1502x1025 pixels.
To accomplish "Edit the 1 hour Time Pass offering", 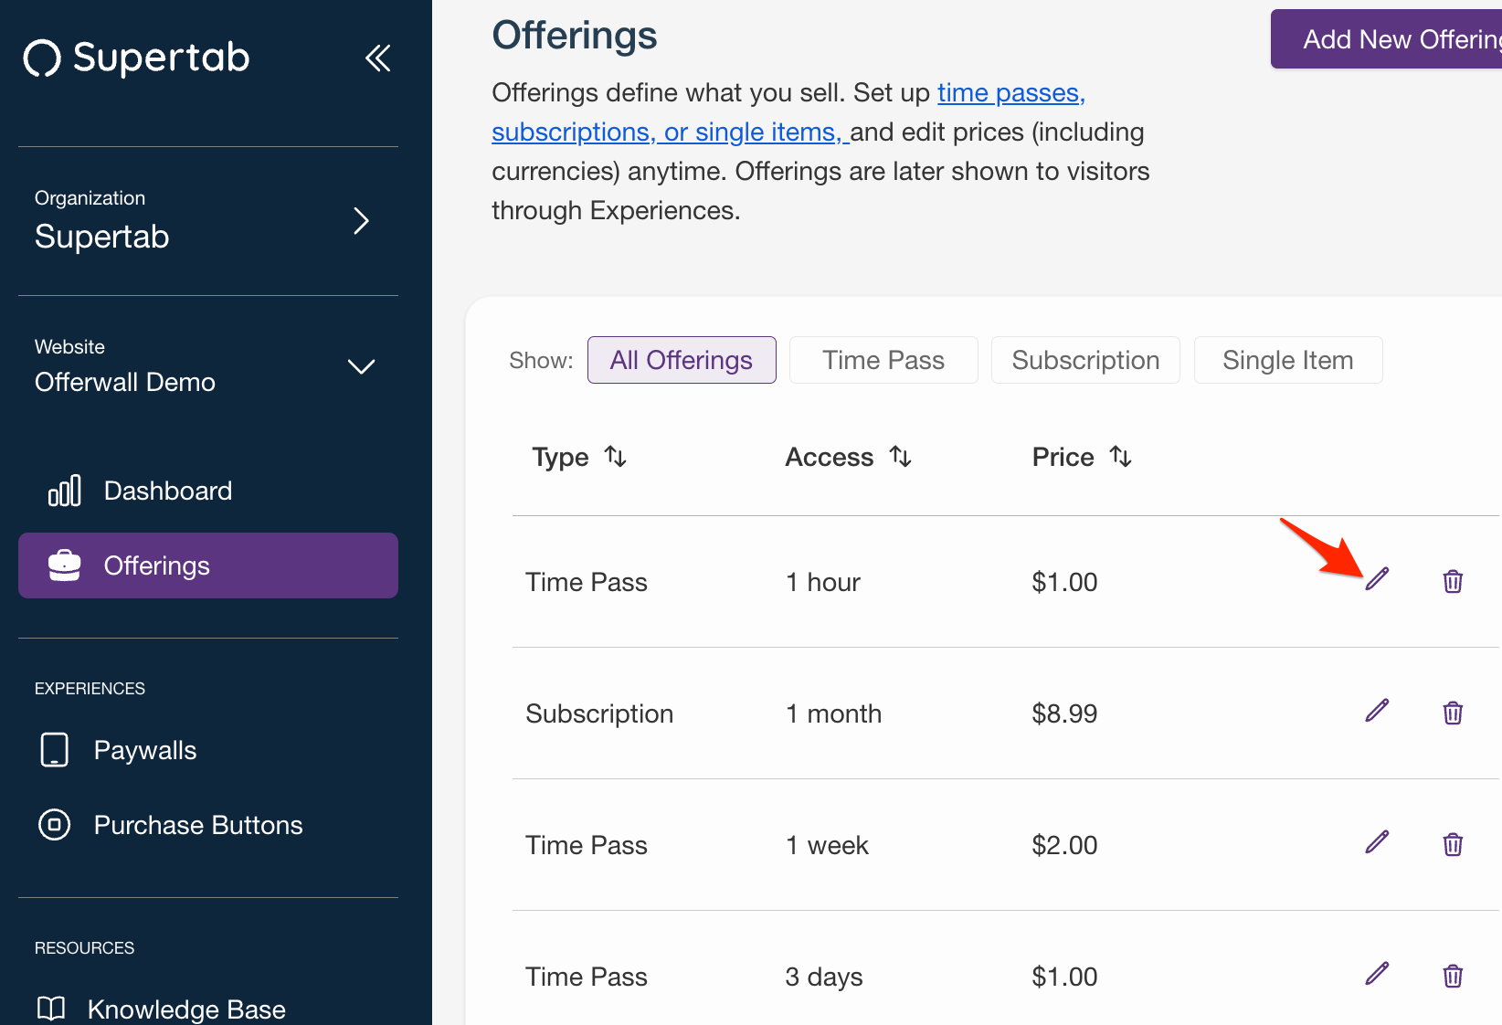I will [1377, 579].
